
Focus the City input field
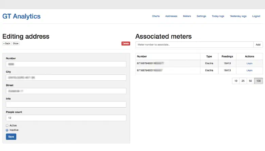pos(66,78)
